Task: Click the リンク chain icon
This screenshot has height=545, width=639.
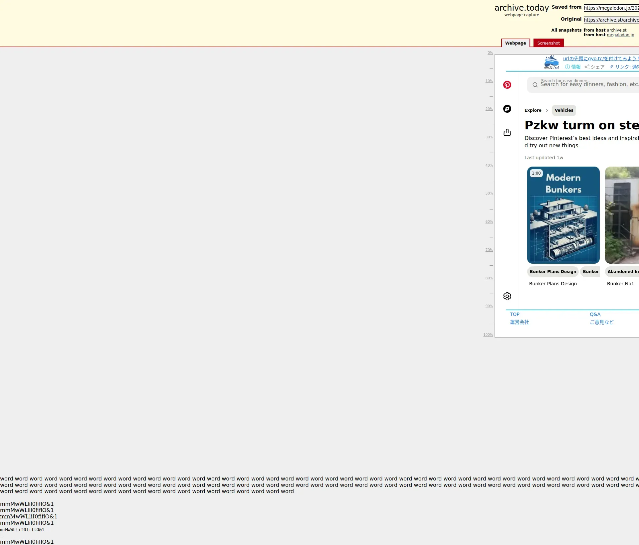Action: tap(611, 67)
